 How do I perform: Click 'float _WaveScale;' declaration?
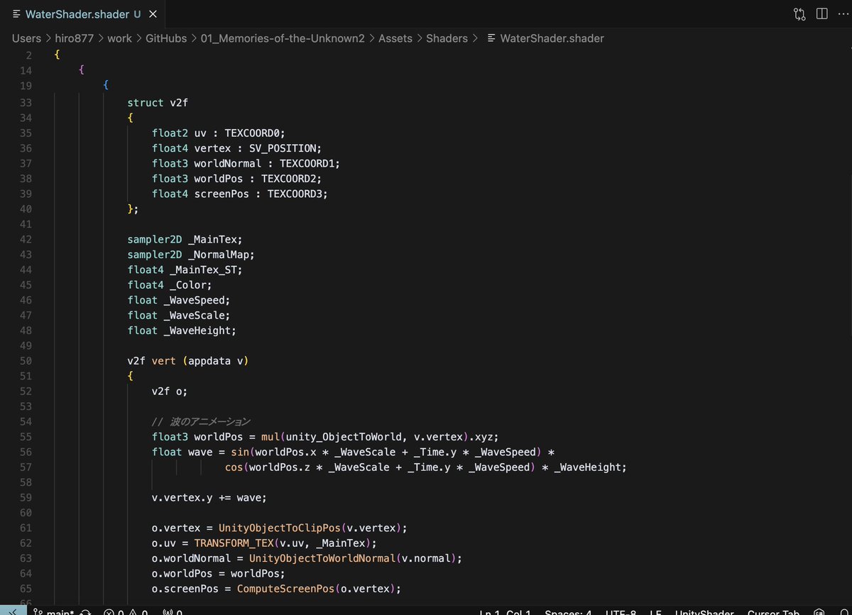pyautogui.click(x=179, y=315)
